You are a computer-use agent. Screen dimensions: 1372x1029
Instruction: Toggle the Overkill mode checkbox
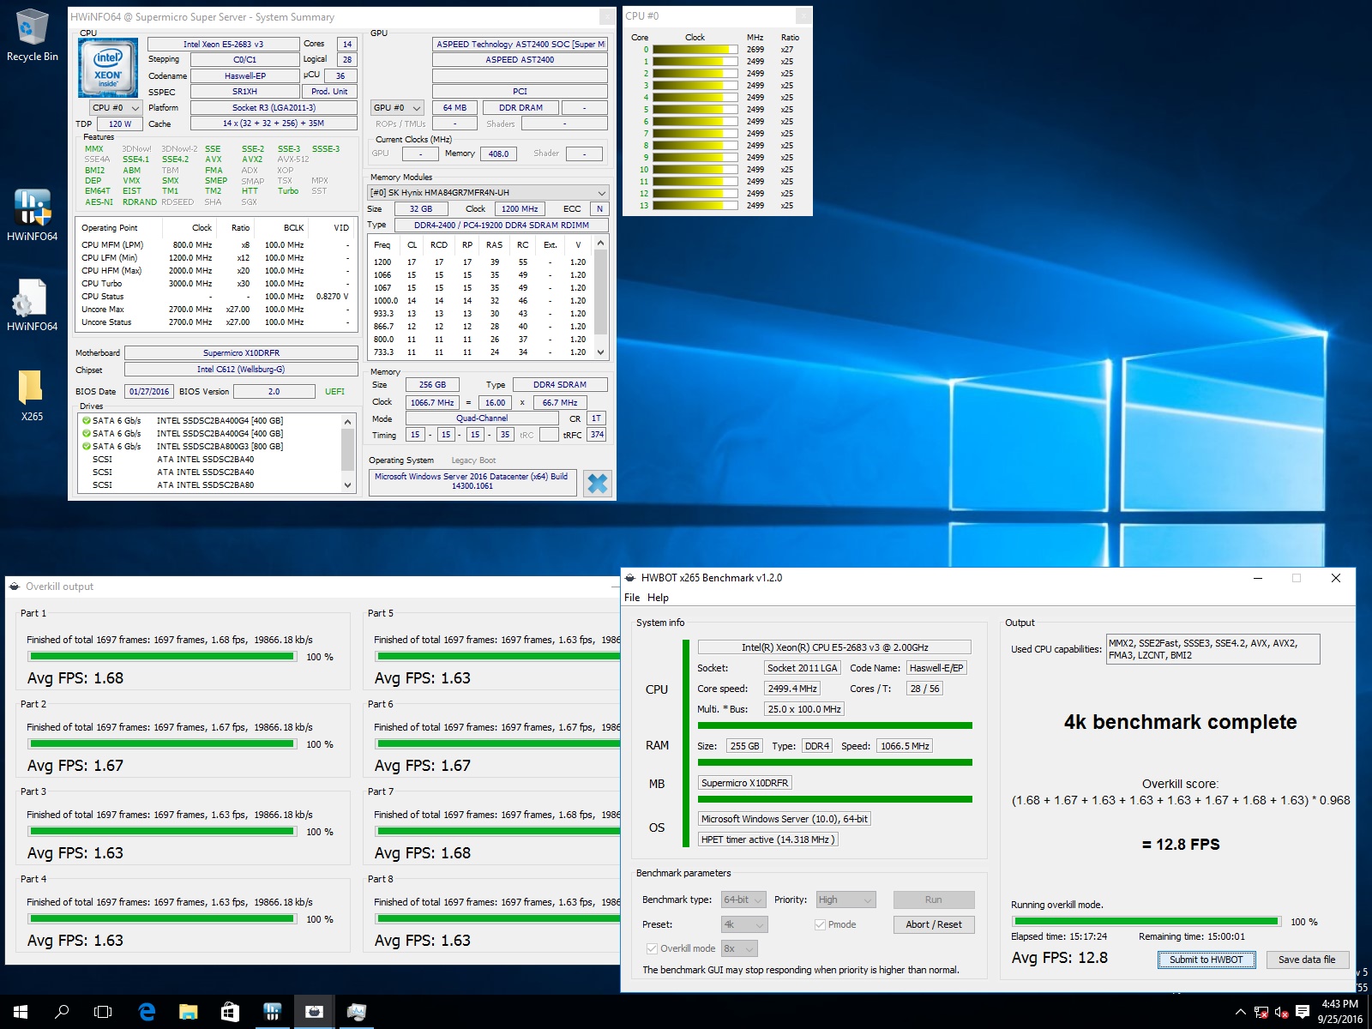coord(652,948)
